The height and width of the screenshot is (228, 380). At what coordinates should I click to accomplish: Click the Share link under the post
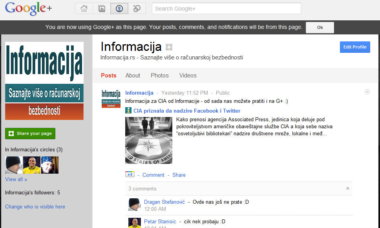pos(179,175)
